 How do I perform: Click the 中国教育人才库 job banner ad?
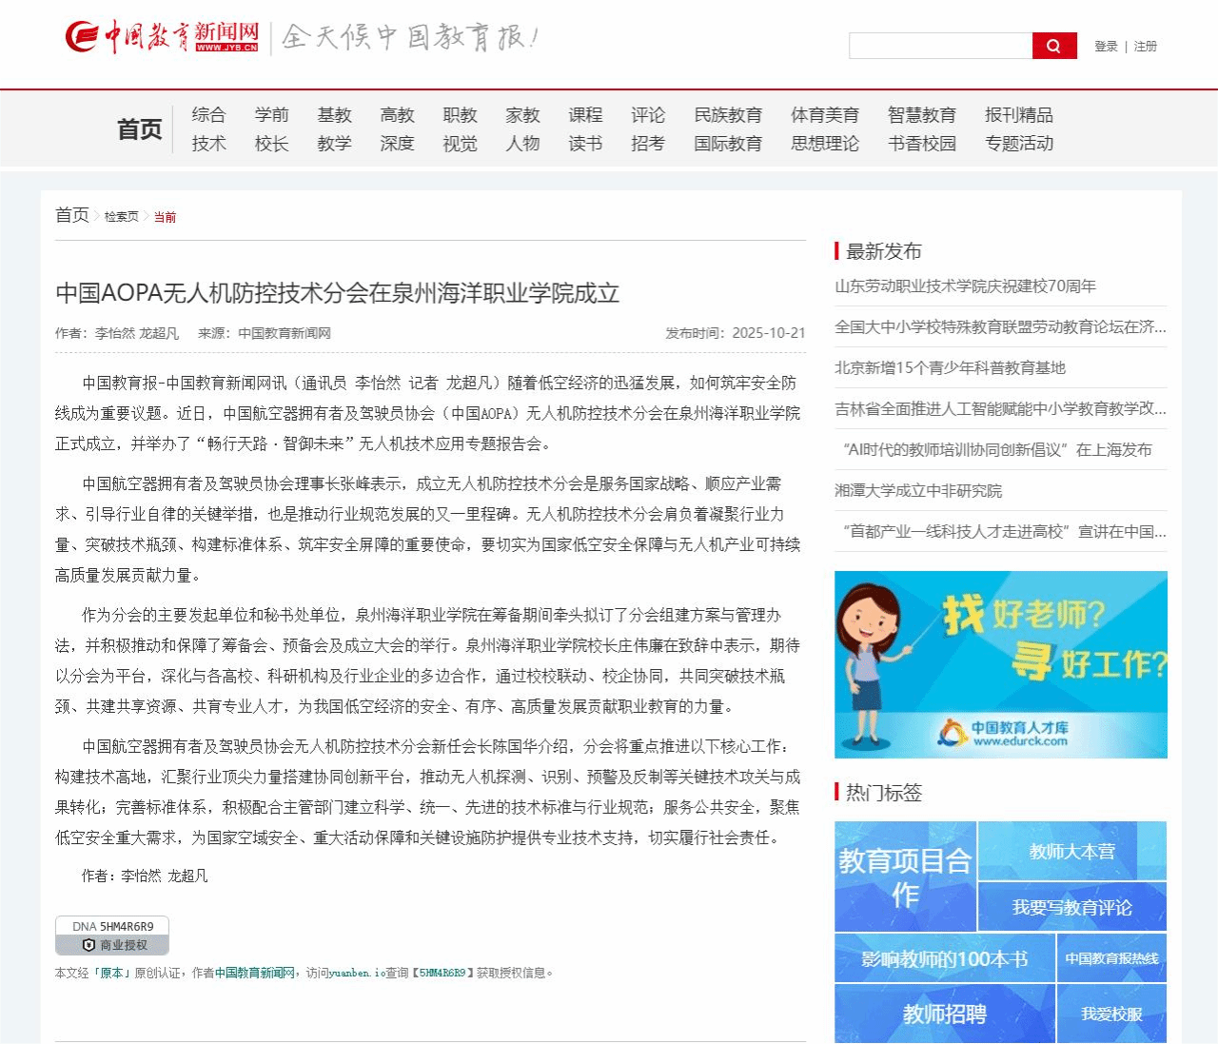point(1000,664)
